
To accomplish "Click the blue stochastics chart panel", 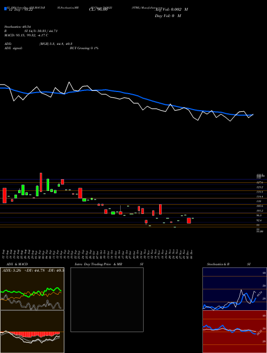I will point(234,289).
